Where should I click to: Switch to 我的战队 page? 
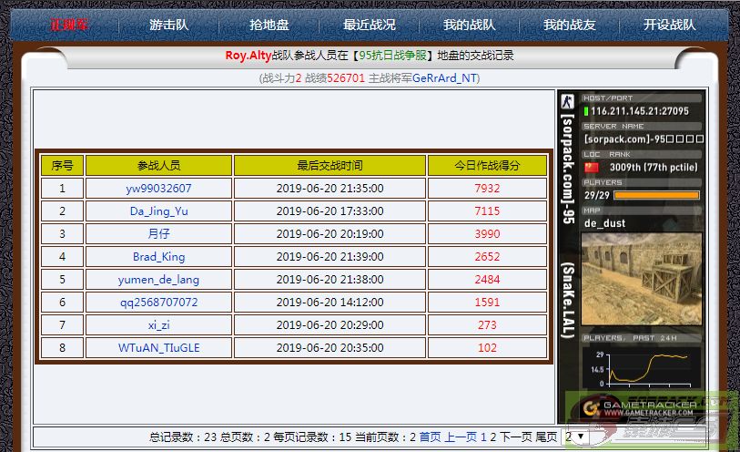[469, 25]
